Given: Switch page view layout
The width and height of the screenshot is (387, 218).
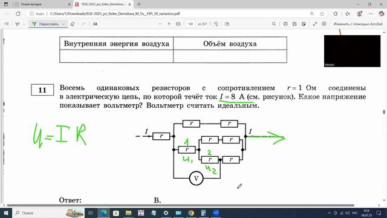Looking at the screenshot, I should coord(227,24).
